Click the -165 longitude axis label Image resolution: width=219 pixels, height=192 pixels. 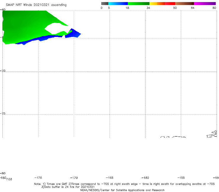point(109,178)
